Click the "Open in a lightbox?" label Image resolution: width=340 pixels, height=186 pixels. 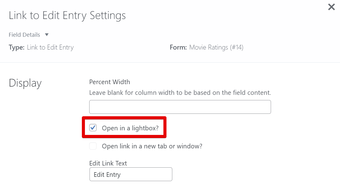(x=130, y=128)
